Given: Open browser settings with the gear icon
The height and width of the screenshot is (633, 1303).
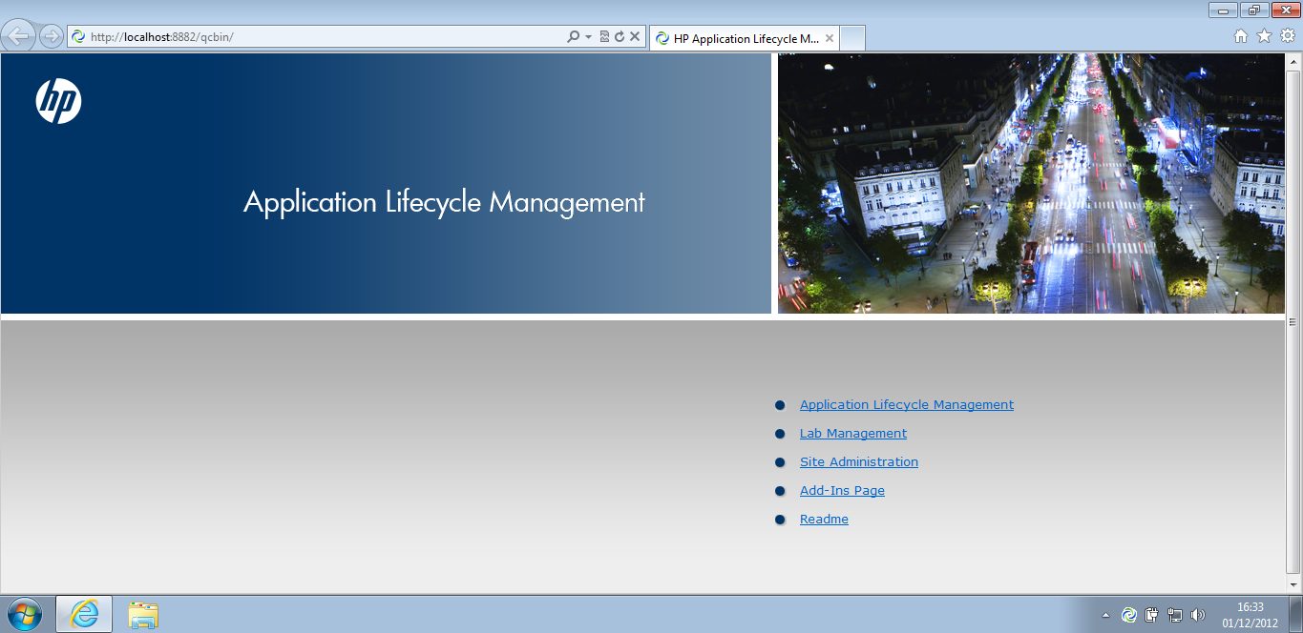Looking at the screenshot, I should tap(1286, 36).
